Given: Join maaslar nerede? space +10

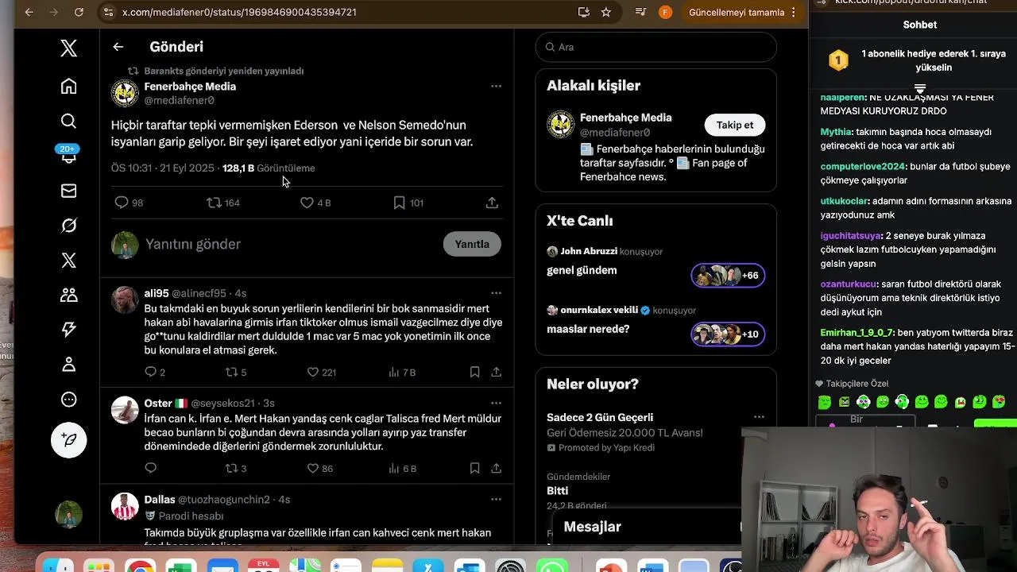Looking at the screenshot, I should (x=728, y=334).
